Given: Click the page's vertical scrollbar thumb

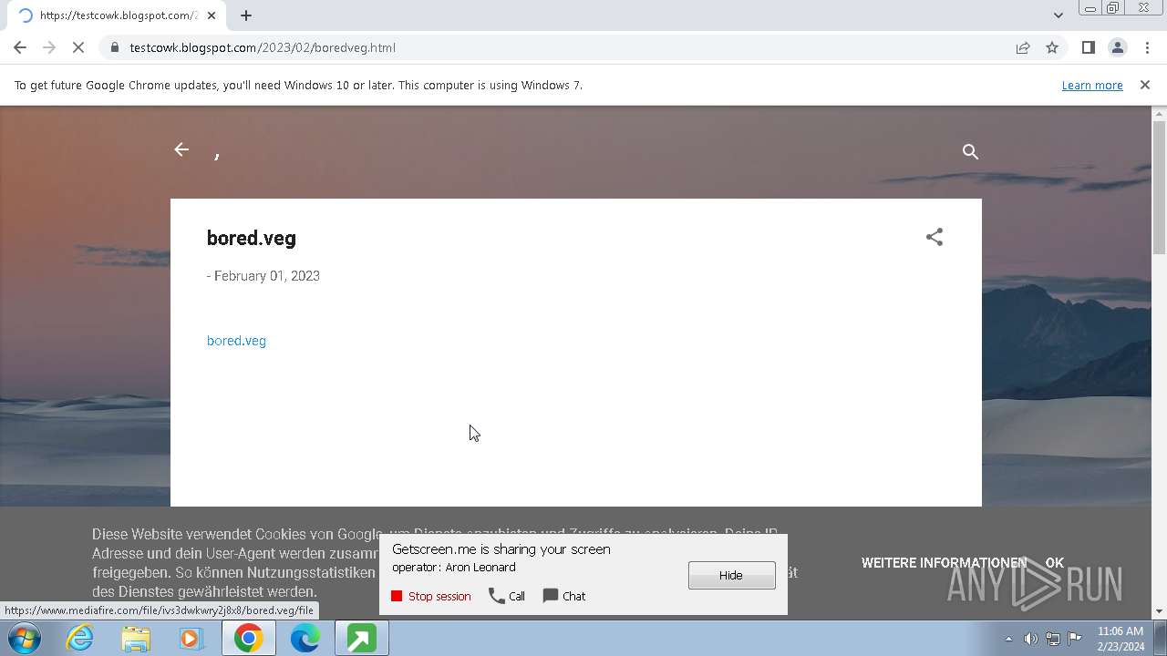Looking at the screenshot, I should click(1160, 187).
